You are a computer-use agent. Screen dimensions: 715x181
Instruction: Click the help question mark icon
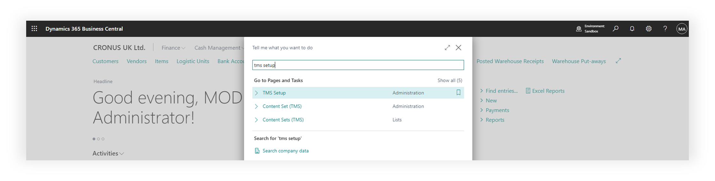coord(665,29)
